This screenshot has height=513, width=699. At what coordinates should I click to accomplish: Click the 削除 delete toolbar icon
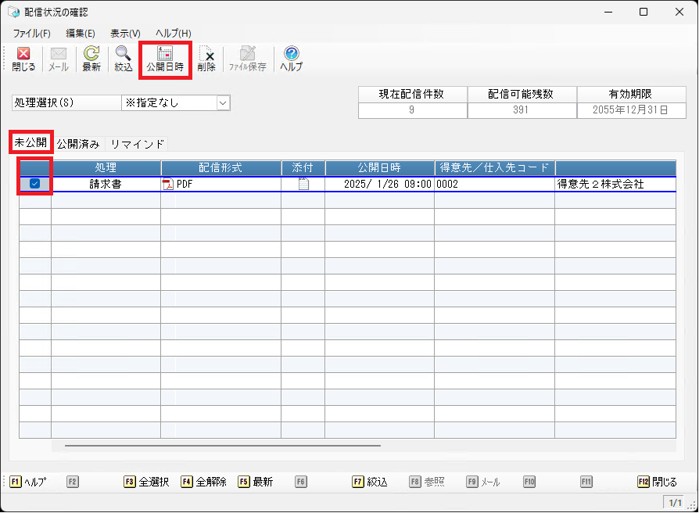(x=206, y=59)
